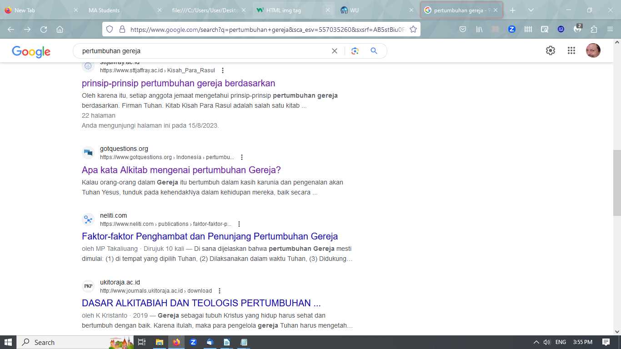The image size is (621, 349).
Task: Close the MA Students tab
Action: coord(159,10)
